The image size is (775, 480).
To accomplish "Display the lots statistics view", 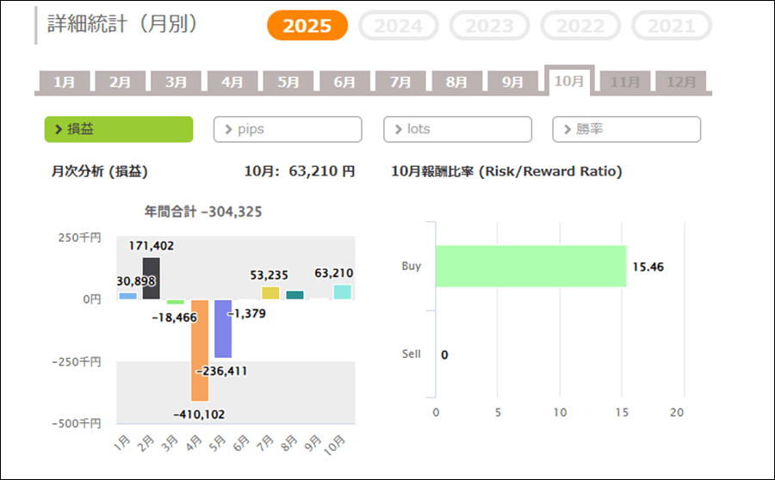I will click(x=457, y=129).
